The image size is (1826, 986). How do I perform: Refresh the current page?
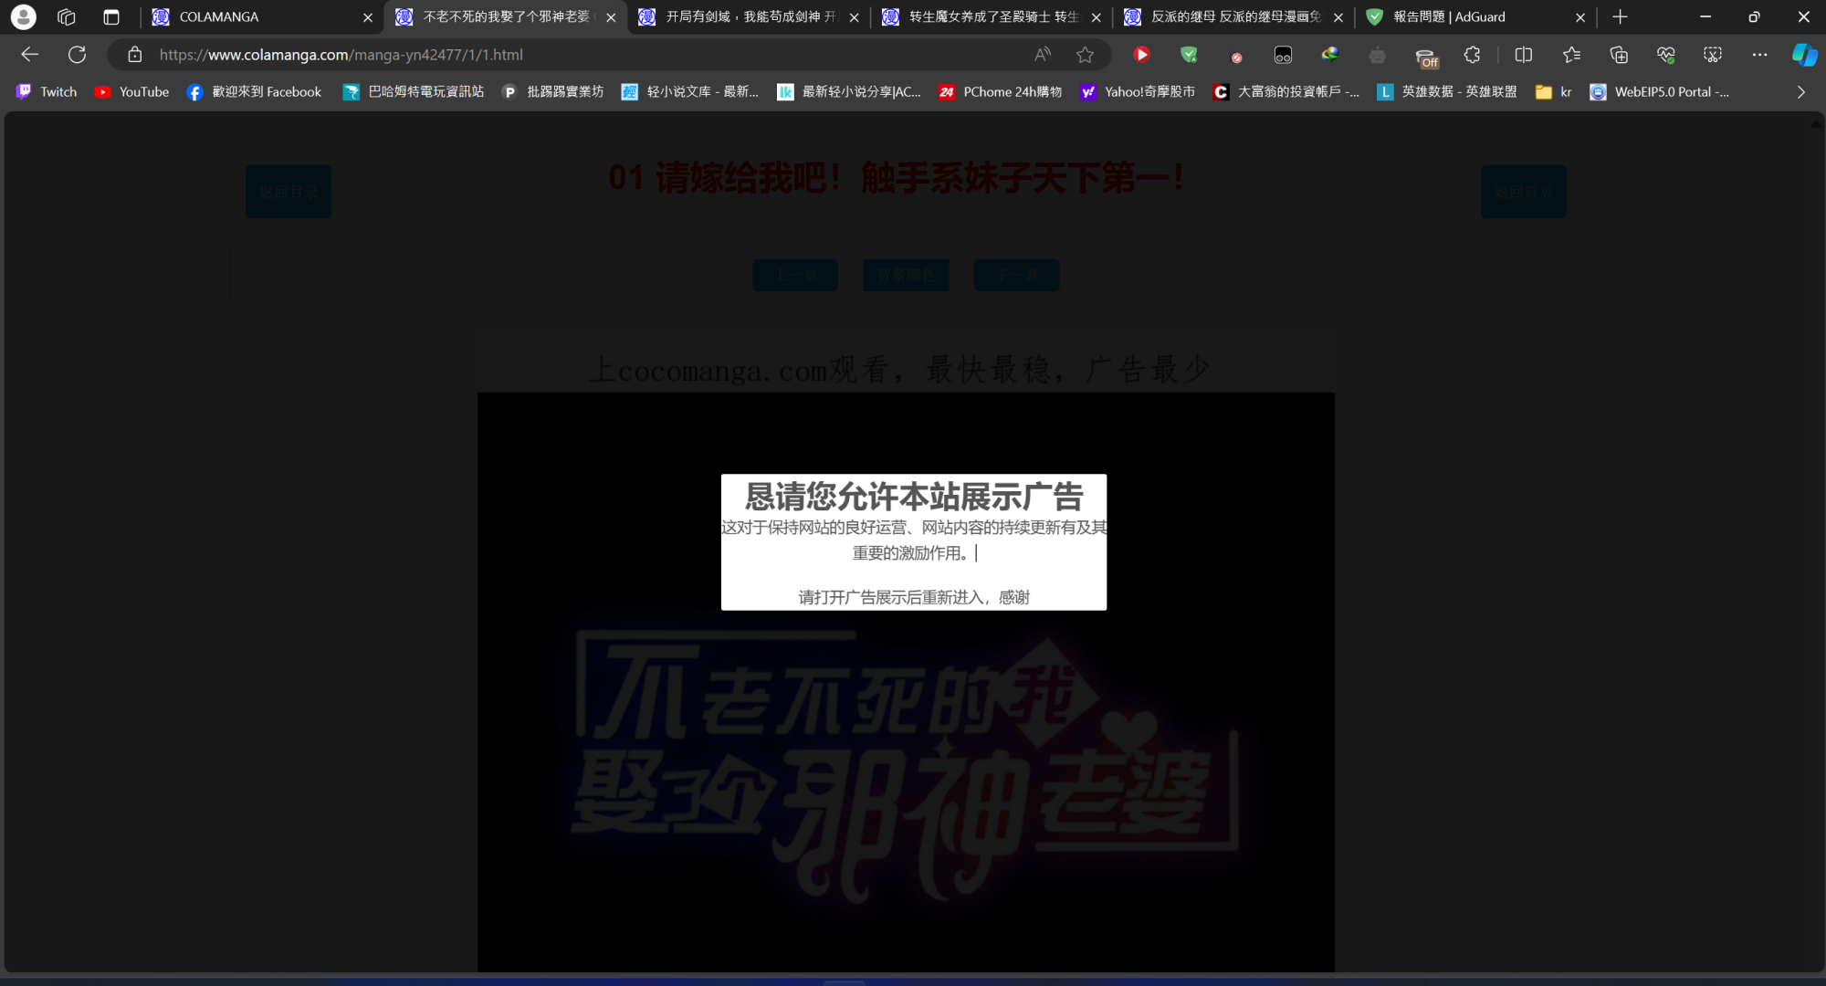coord(77,54)
